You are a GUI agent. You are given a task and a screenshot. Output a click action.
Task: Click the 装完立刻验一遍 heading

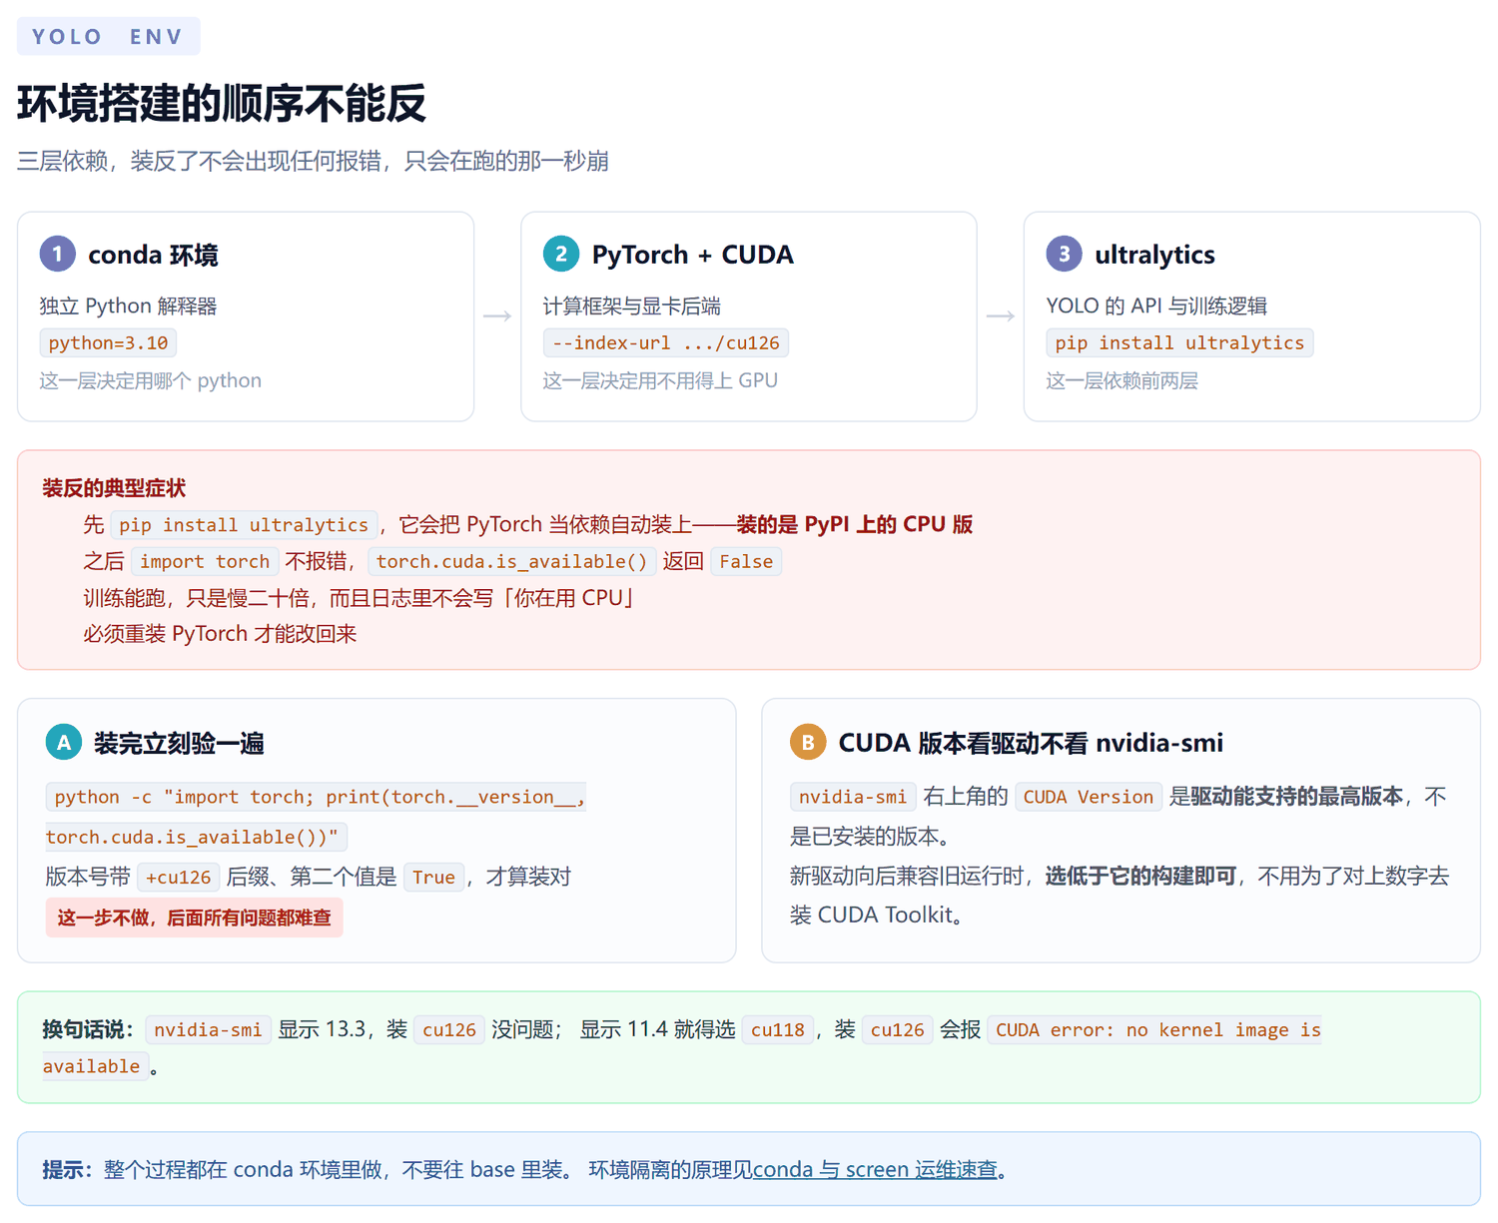coord(179,743)
